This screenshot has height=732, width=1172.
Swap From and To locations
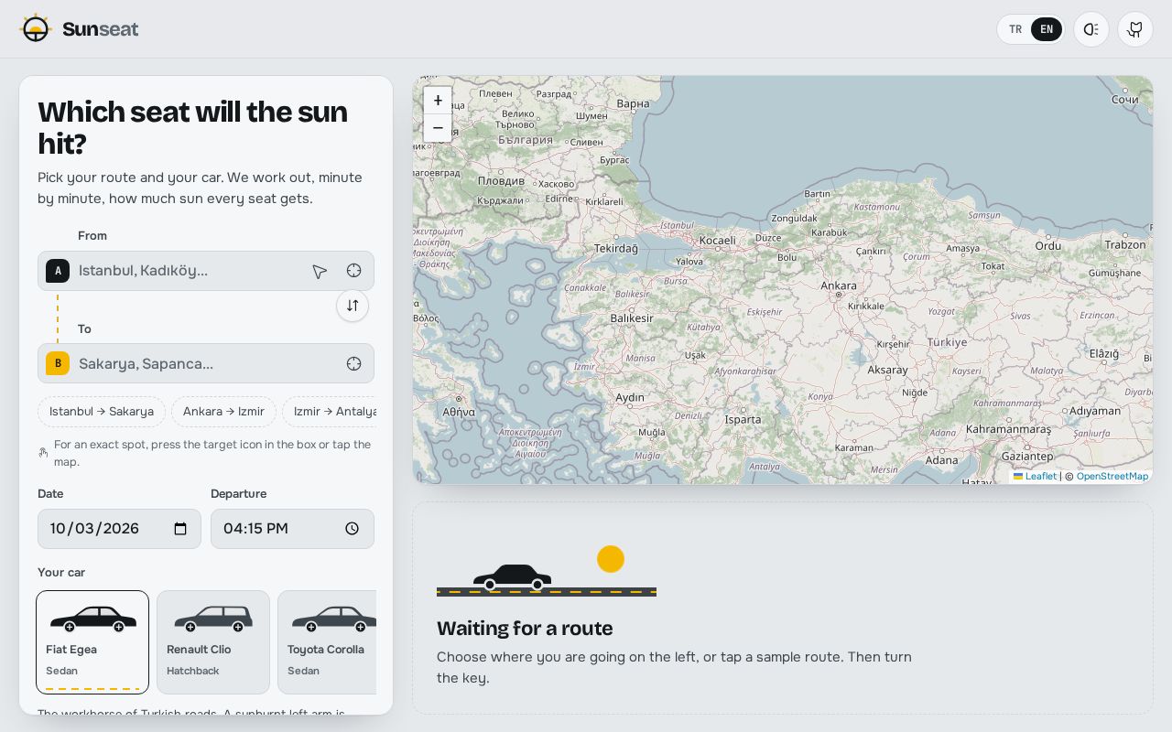pyautogui.click(x=353, y=306)
